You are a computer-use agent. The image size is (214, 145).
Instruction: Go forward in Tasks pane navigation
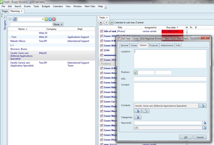coord(106,23)
